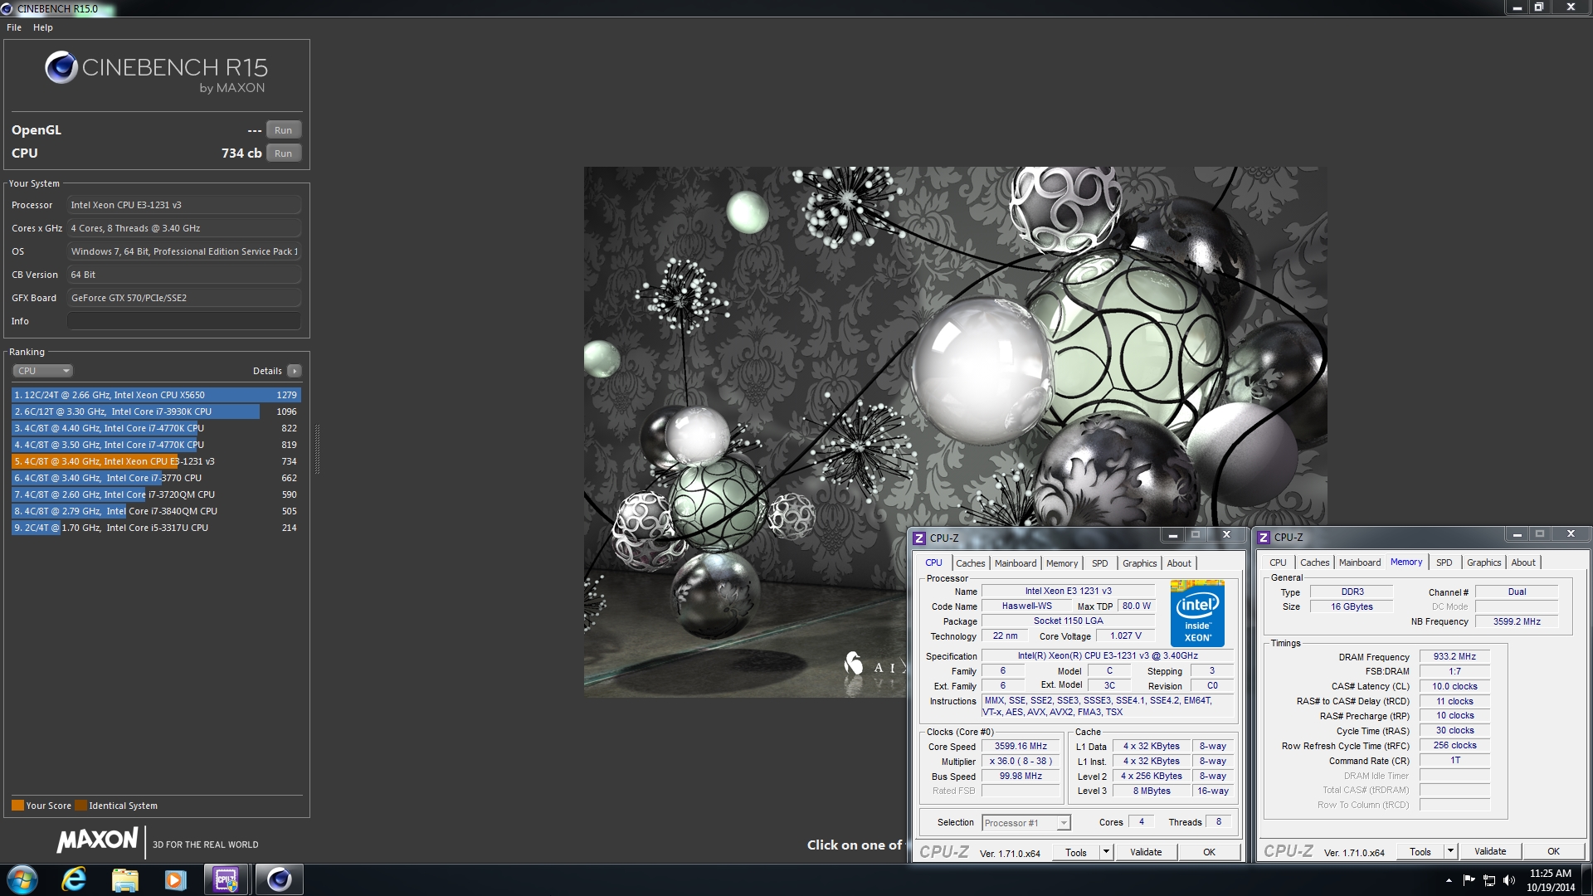
Task: Click the rendered benchmark scene image
Action: pos(955,431)
